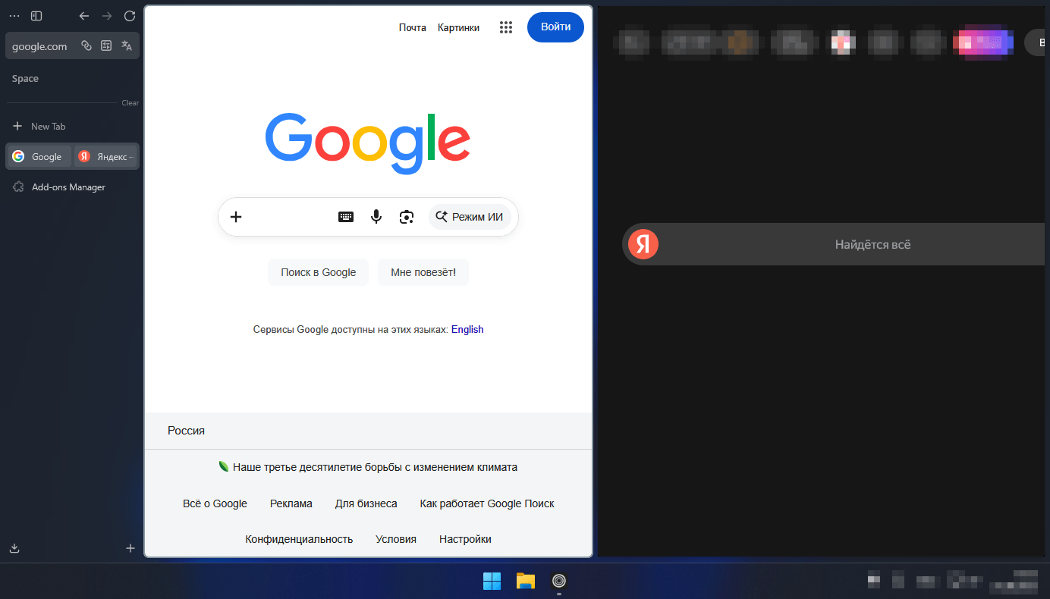Click the Поиск в Google button
Viewport: 1050px width, 599px height.
[x=318, y=272]
